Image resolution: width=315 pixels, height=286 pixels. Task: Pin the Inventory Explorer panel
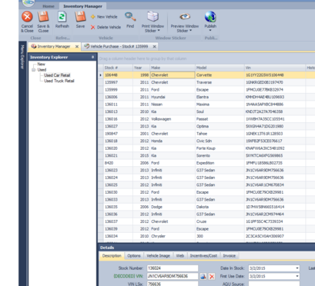click(x=92, y=57)
